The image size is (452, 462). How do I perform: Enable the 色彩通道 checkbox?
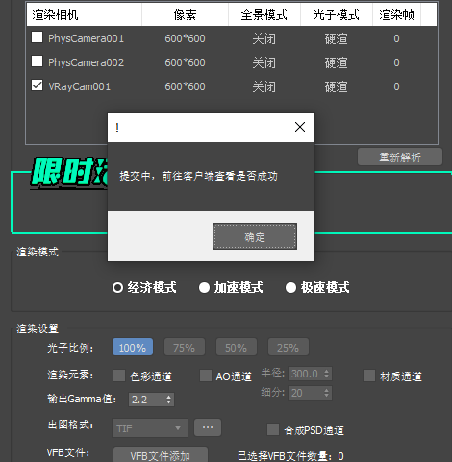[119, 376]
